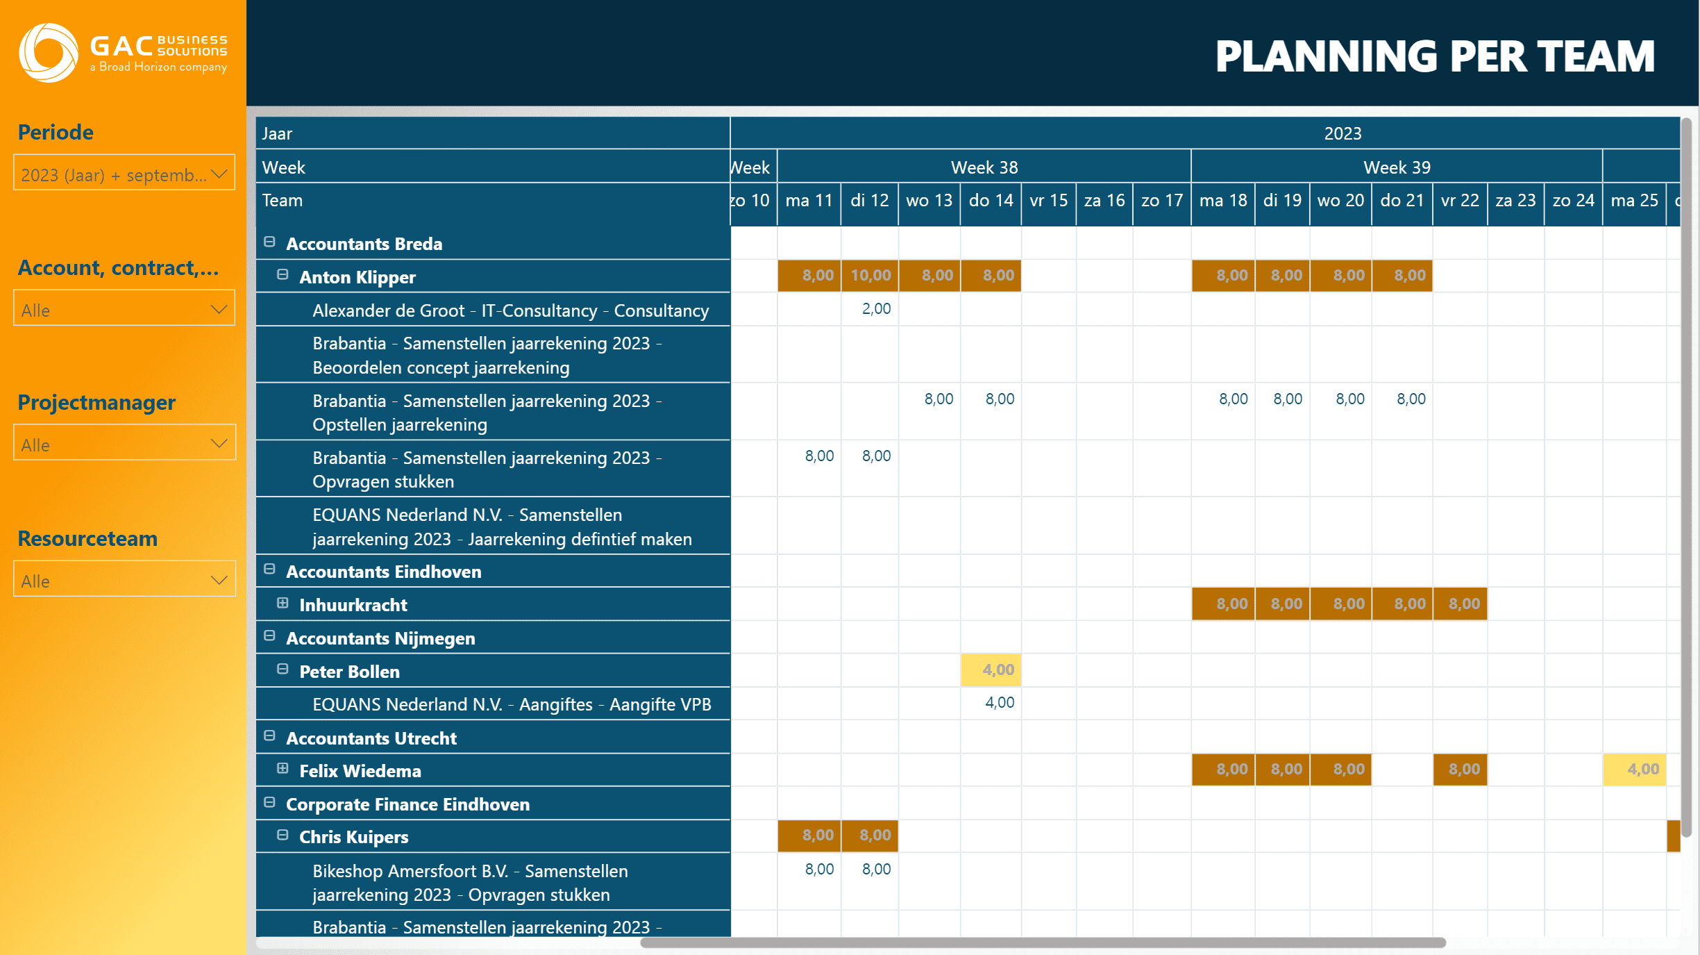This screenshot has height=955, width=1700.
Task: Select the Week 38 column header
Action: tap(984, 167)
